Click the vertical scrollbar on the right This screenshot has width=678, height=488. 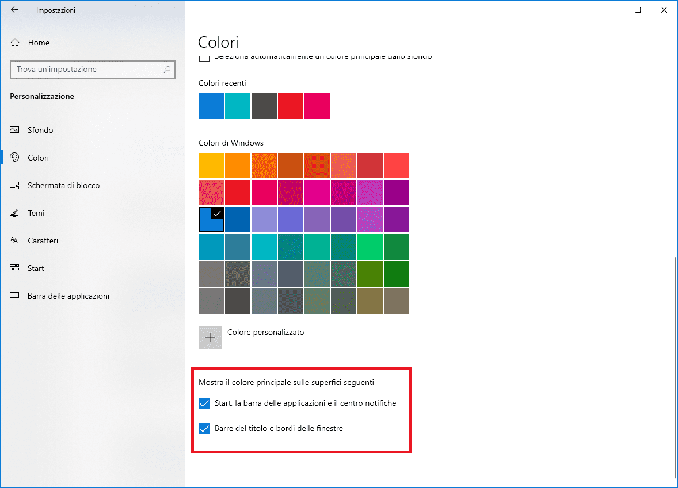[675, 368]
